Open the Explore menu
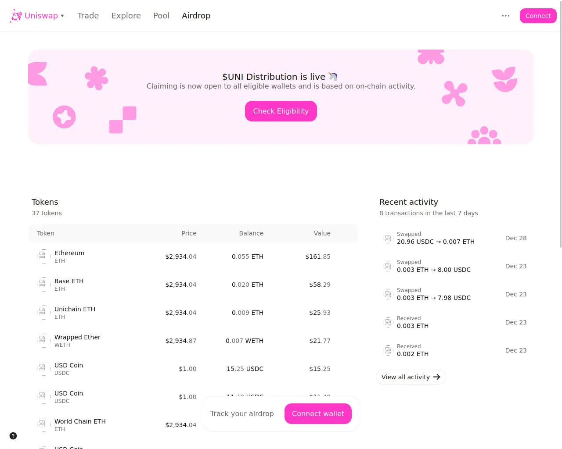 (126, 16)
